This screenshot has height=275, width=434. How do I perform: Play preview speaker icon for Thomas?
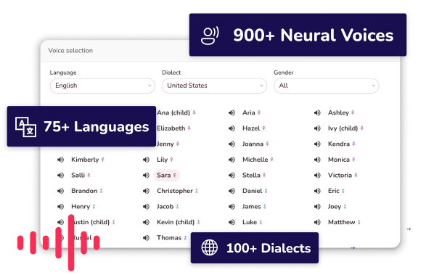146,238
